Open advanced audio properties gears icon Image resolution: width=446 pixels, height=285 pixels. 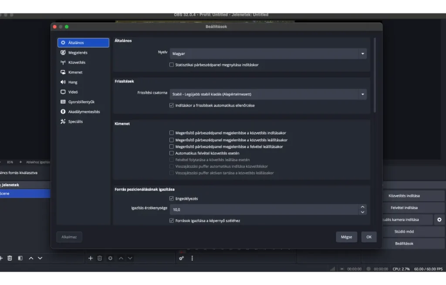click(181, 258)
